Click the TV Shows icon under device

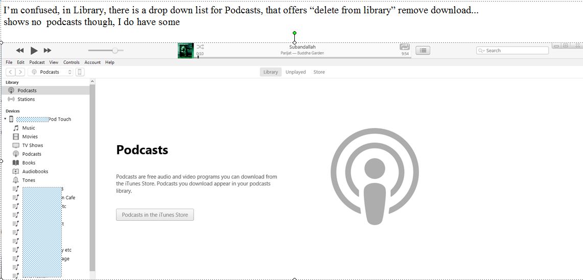point(16,146)
